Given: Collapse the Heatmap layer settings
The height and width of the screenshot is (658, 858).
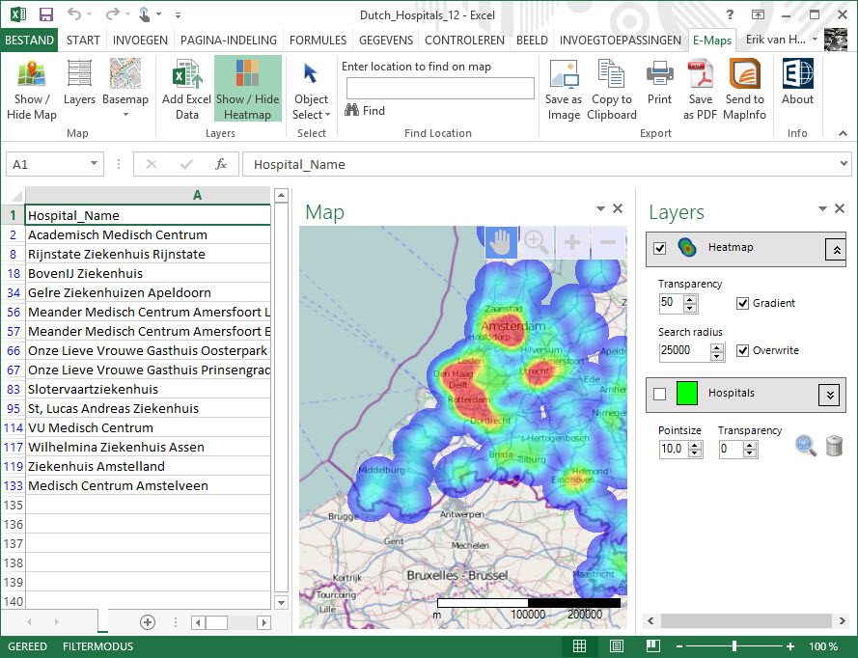Looking at the screenshot, I should (835, 249).
